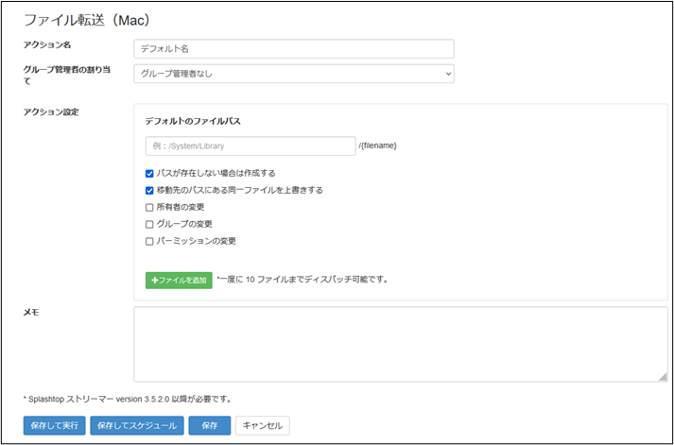This screenshot has width=674, height=445.
Task: Click the Splashtop ストリーマー version note
Action: 128,400
